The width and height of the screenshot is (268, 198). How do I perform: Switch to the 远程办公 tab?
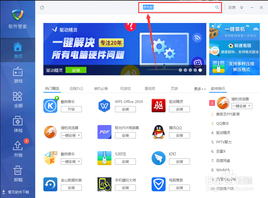click(77, 88)
